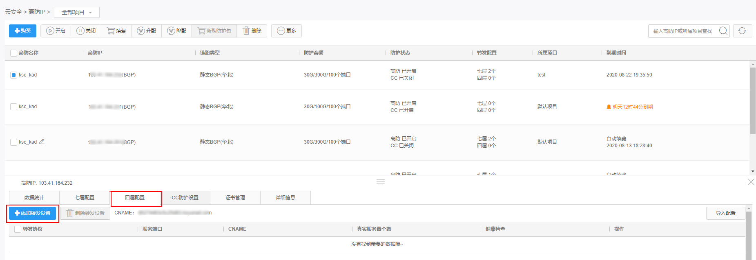Viewport: 756px width, 260px height.
Task: Click the search magnifier icon
Action: tap(723, 31)
